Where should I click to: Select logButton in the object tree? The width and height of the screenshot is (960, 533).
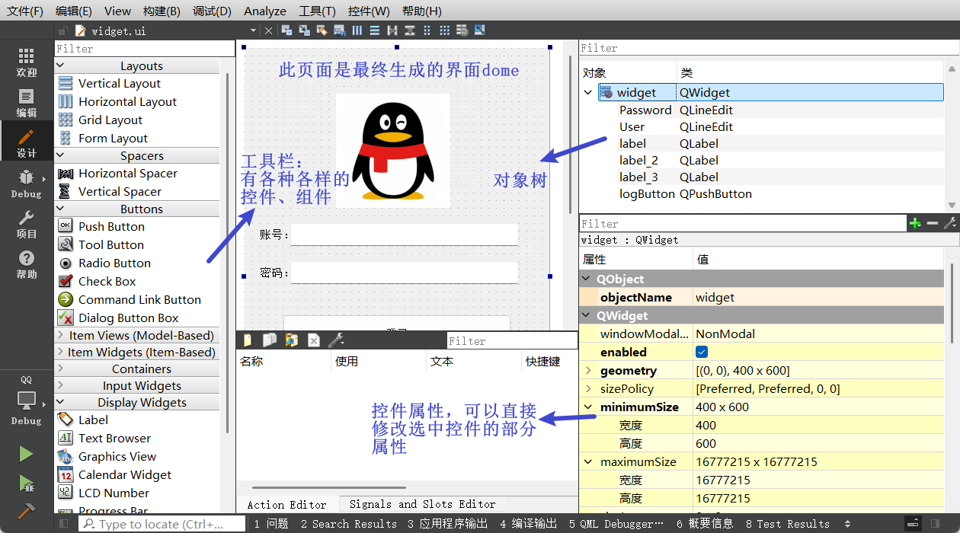[647, 193]
